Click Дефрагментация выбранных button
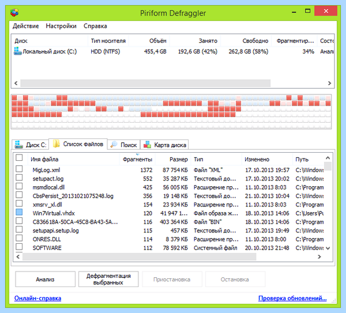The image size is (346, 313). (x=108, y=279)
